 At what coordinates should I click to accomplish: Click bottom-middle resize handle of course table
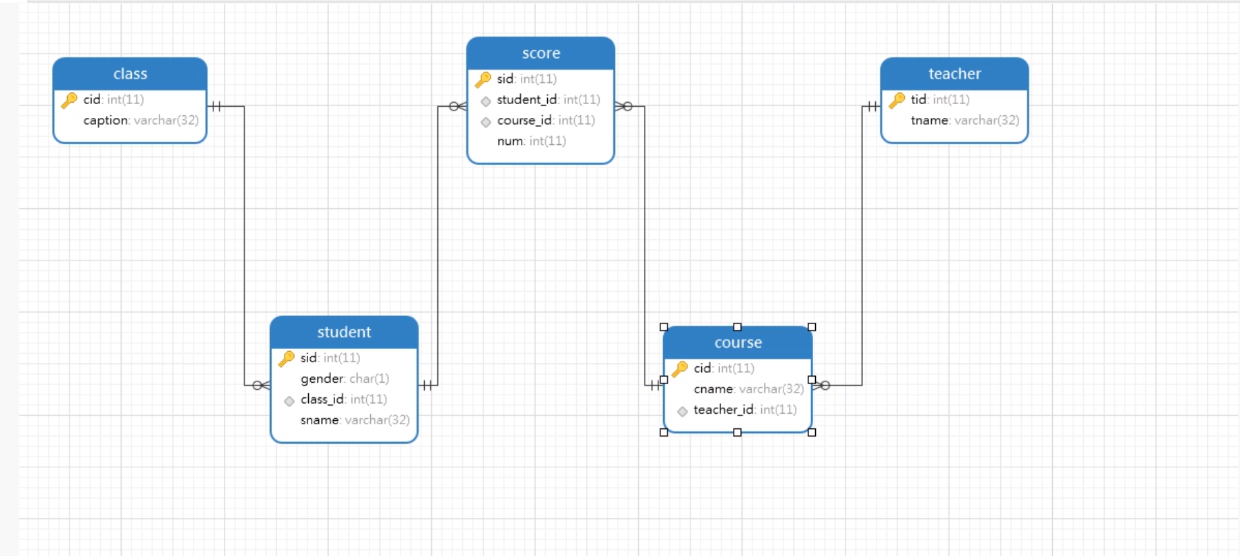(737, 433)
